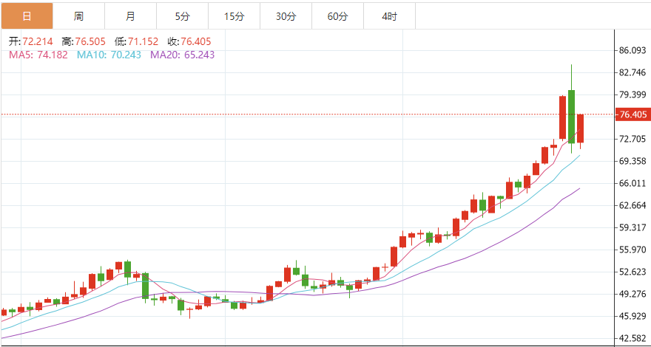
Task: Click the last red candlestick on the right
Action: tap(581, 128)
